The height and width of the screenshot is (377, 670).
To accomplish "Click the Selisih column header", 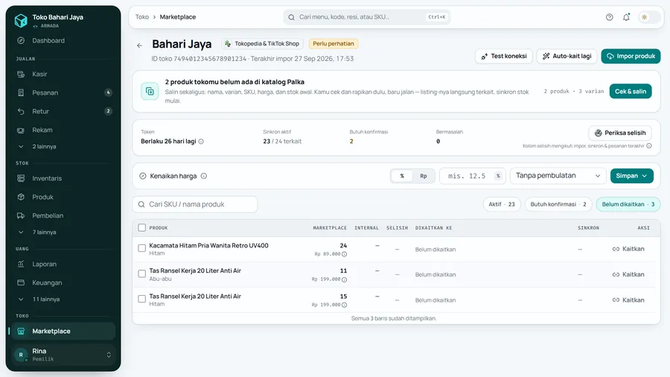I will click(x=397, y=228).
